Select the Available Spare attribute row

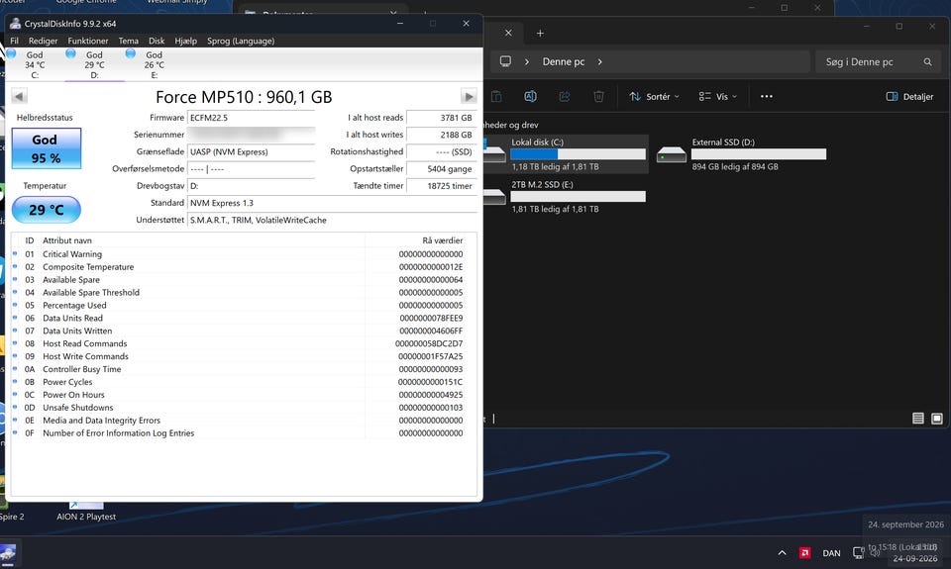click(244, 279)
